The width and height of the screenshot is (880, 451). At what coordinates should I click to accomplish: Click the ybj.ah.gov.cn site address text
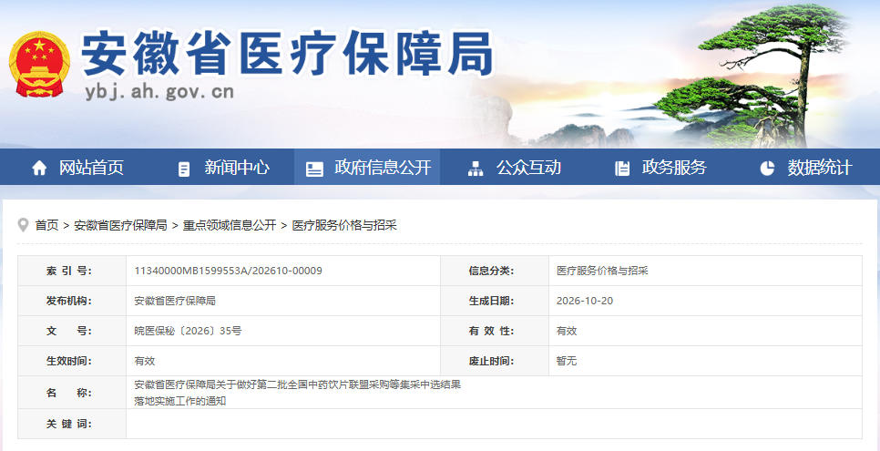coord(159,91)
